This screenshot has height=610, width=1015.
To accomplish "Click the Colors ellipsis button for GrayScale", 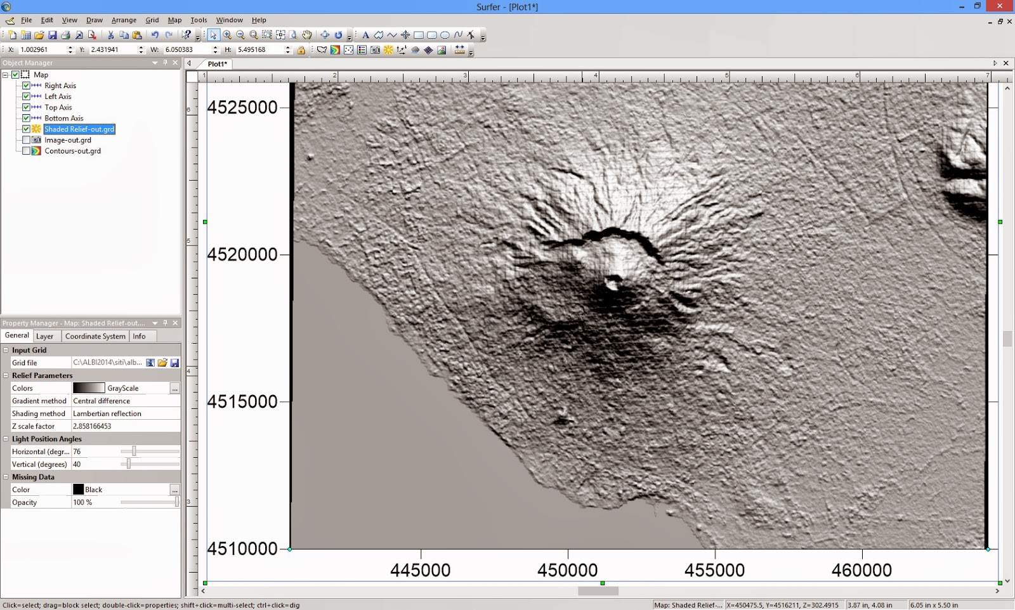I will point(175,388).
